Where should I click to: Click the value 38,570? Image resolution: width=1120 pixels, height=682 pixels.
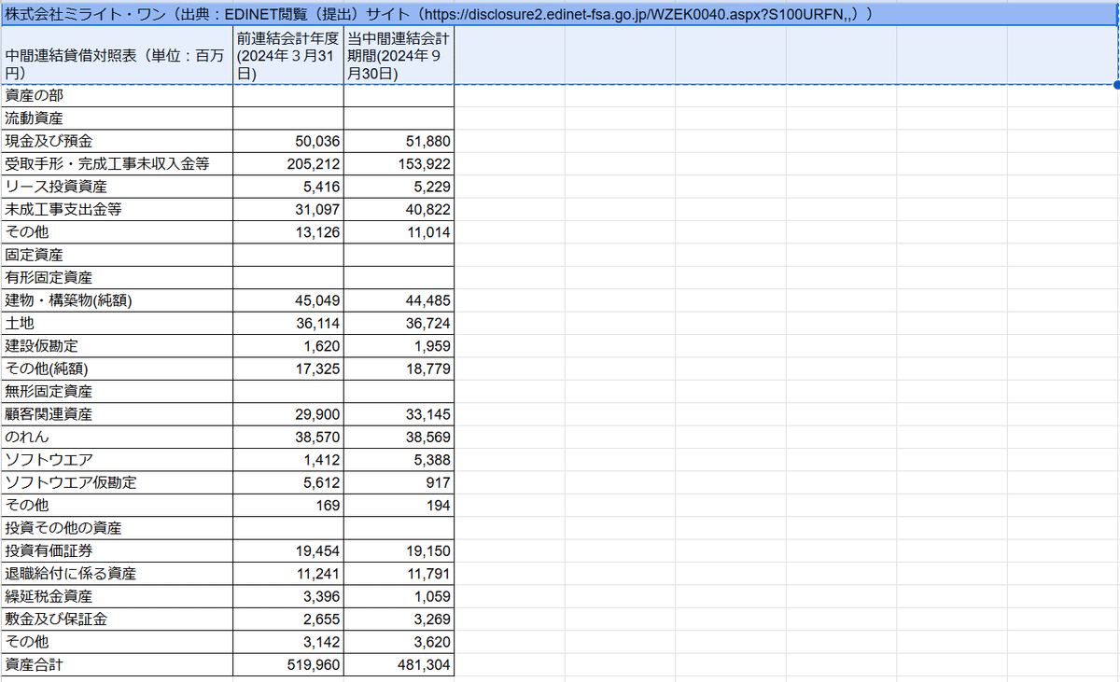(x=288, y=437)
